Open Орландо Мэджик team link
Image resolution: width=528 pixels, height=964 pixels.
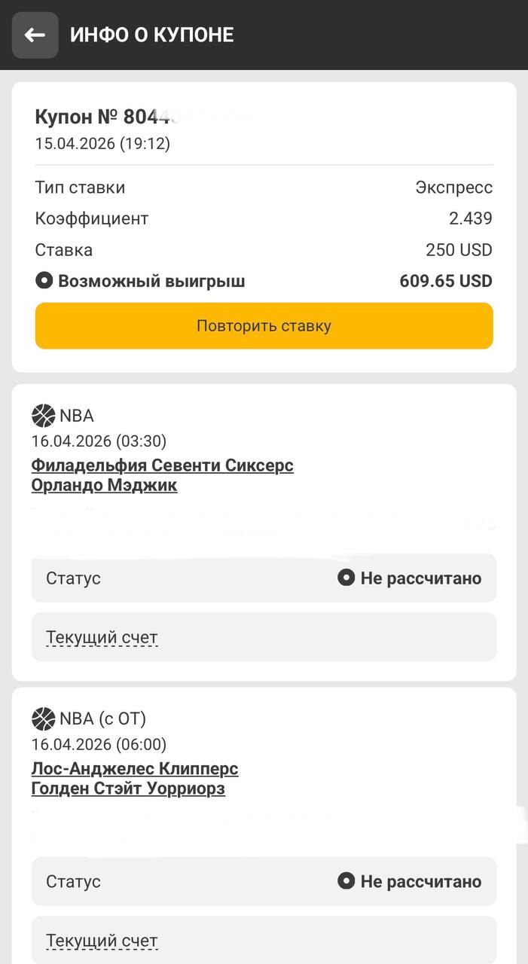click(x=104, y=486)
